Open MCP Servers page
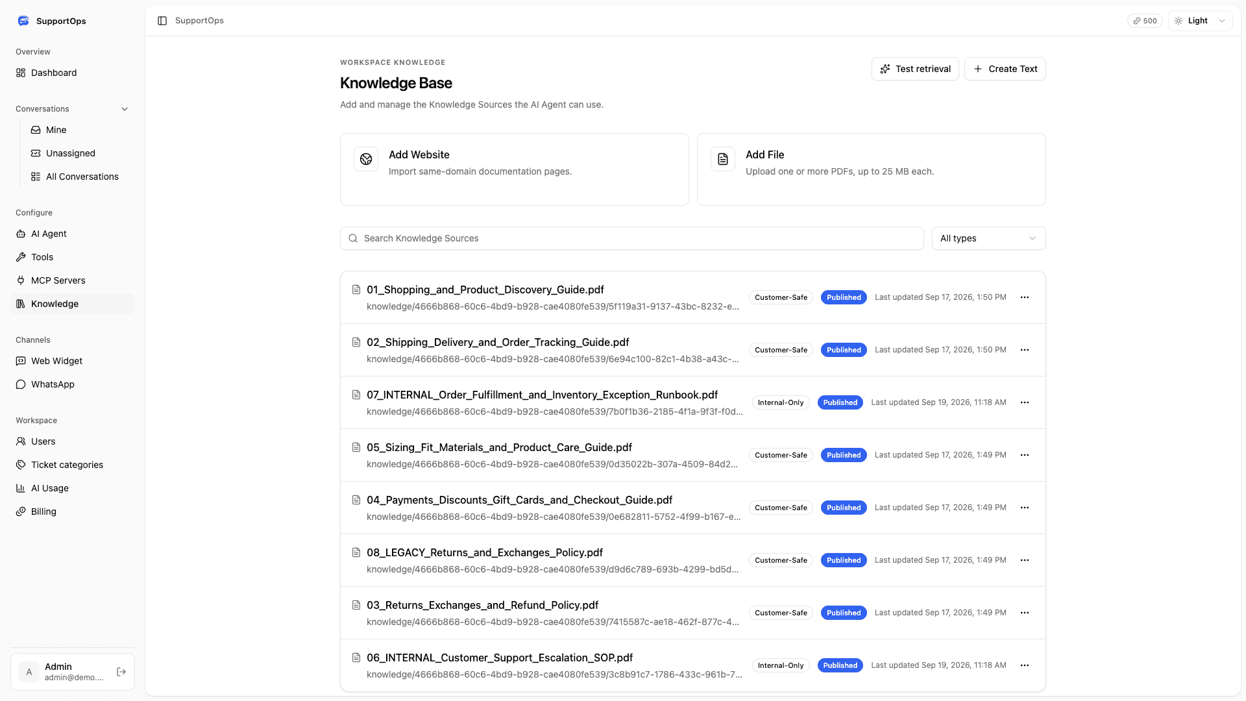Image resolution: width=1246 pixels, height=701 pixels. tap(73, 280)
